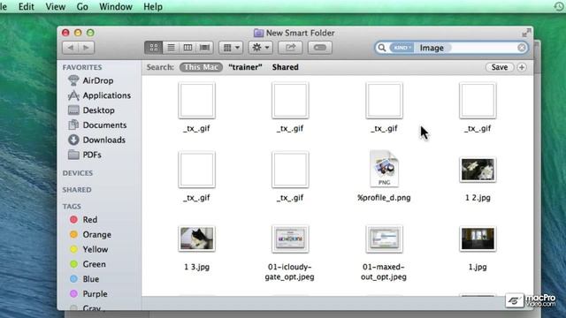Open the Go menu
566x318 pixels.
(82, 7)
